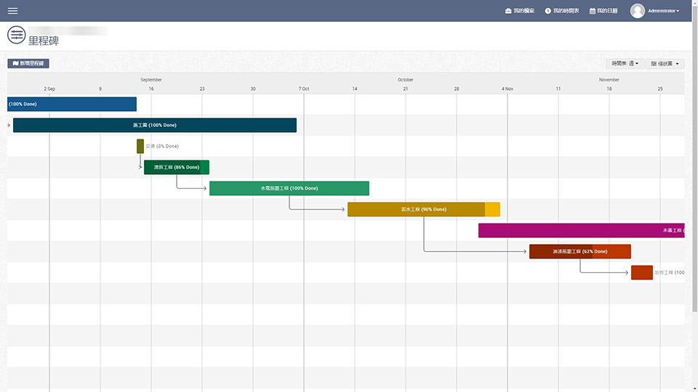Select the olive 0% Done milestone marker
Viewport: 698px width, 392px height.
click(140, 146)
